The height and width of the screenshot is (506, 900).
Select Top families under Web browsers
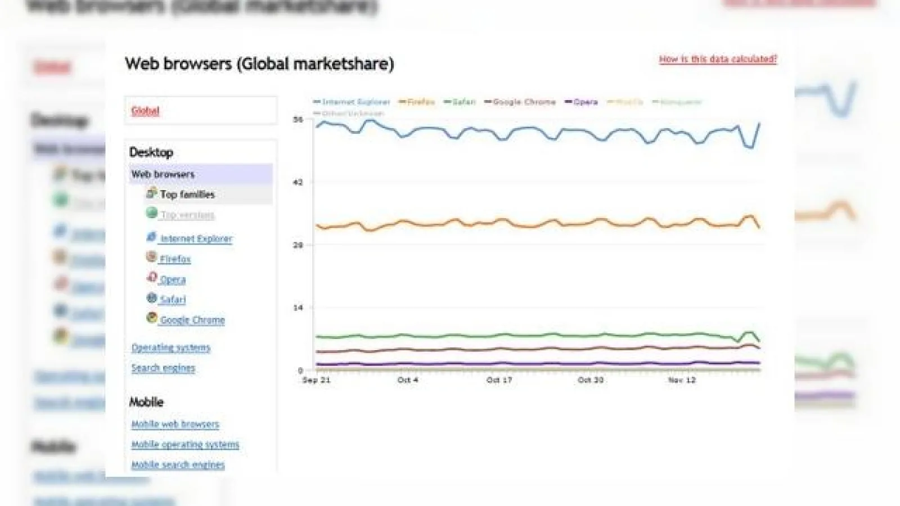pyautogui.click(x=187, y=195)
